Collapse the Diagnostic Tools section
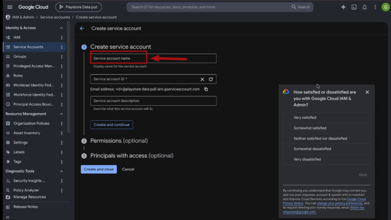 click(61, 172)
